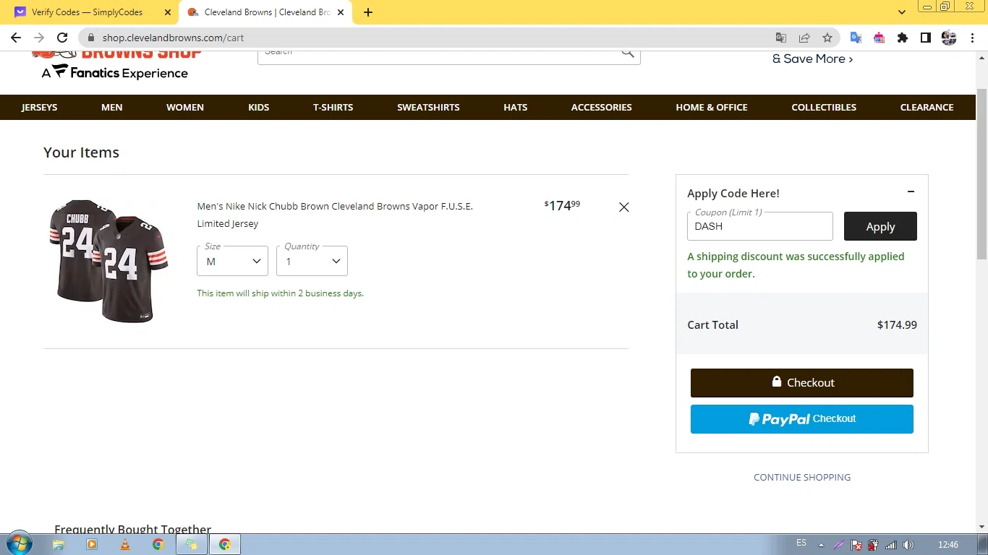View site information lock icon
The width and height of the screenshot is (988, 555).
[90, 38]
